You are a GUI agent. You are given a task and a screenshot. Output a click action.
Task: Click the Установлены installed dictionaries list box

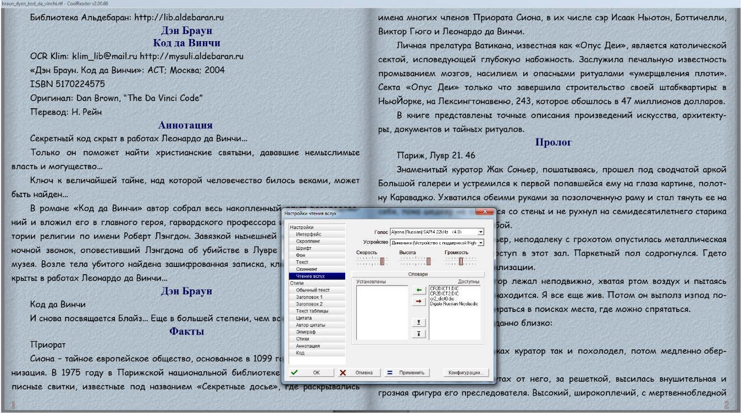(x=382, y=312)
